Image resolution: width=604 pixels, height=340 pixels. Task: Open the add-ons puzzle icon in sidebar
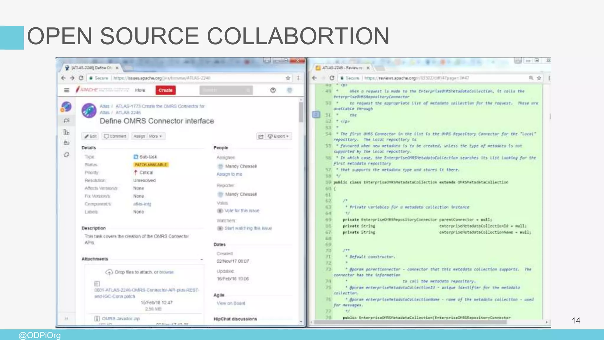(x=67, y=154)
